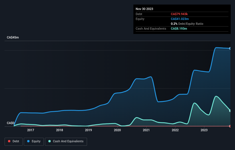Click the 0.2% Debt/Equity Ratio text
Viewport: 235px width, 150px height.
tap(187, 24)
